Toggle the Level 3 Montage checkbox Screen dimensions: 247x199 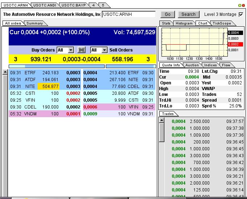point(241,14)
